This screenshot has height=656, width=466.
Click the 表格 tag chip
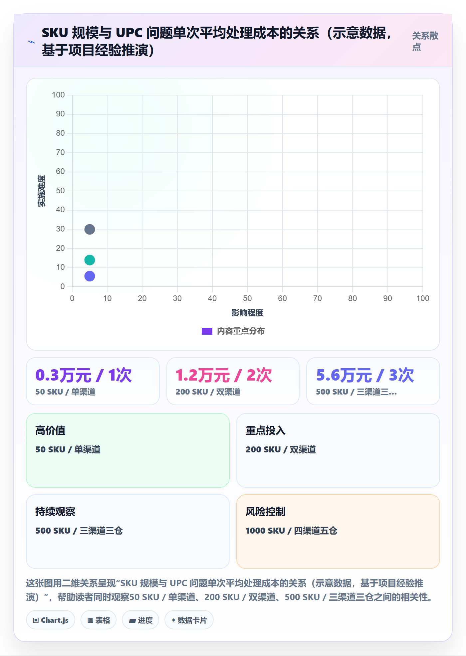pyautogui.click(x=99, y=620)
